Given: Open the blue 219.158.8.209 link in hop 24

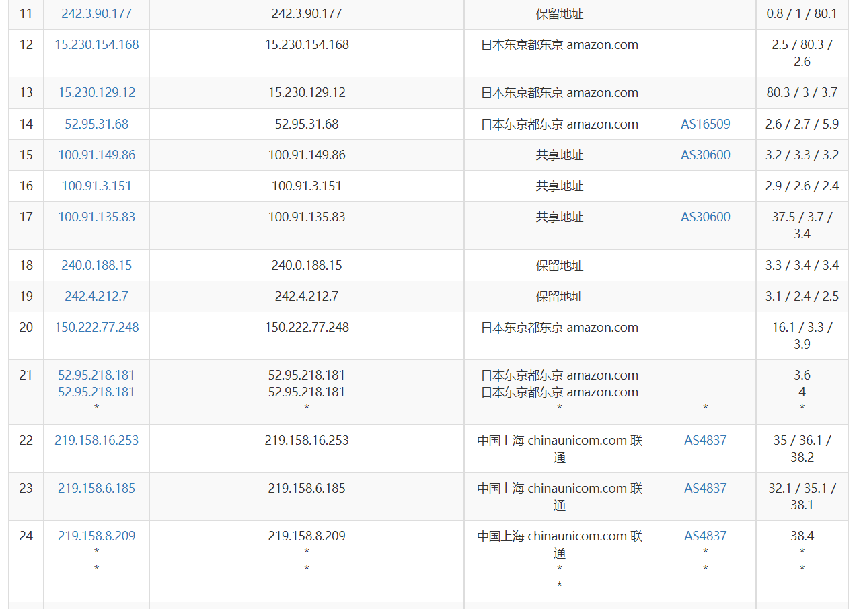Looking at the screenshot, I should pyautogui.click(x=96, y=536).
